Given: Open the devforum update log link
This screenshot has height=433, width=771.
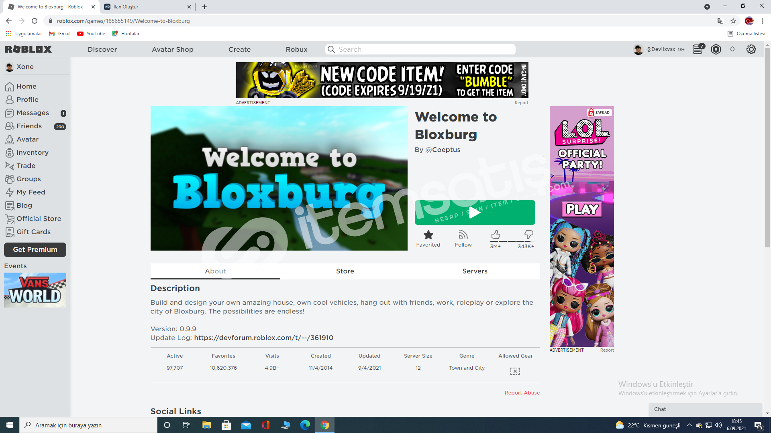Looking at the screenshot, I should pyautogui.click(x=263, y=338).
